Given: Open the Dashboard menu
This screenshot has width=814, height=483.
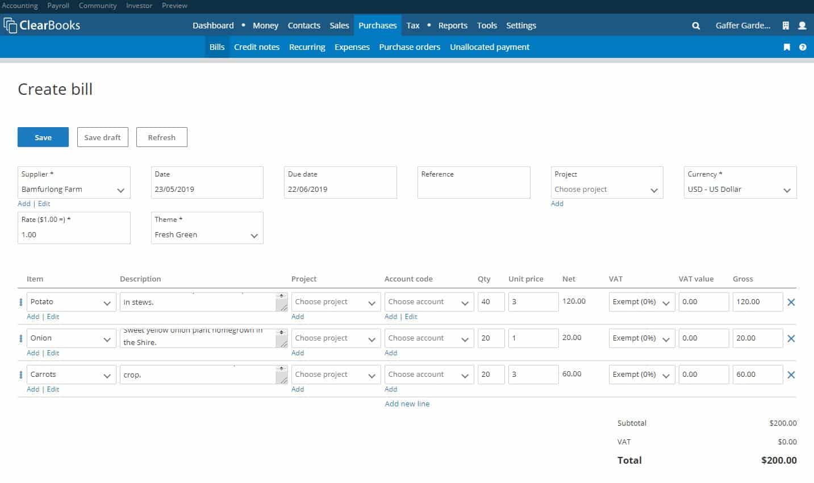Looking at the screenshot, I should pyautogui.click(x=213, y=26).
